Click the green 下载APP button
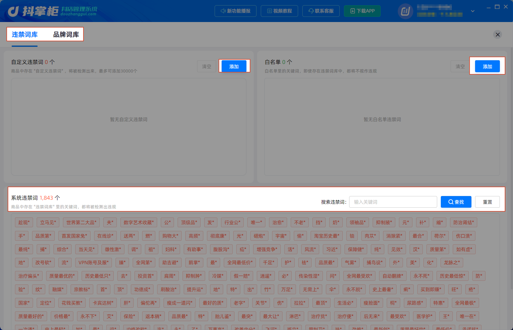The width and height of the screenshot is (513, 330). click(x=362, y=11)
